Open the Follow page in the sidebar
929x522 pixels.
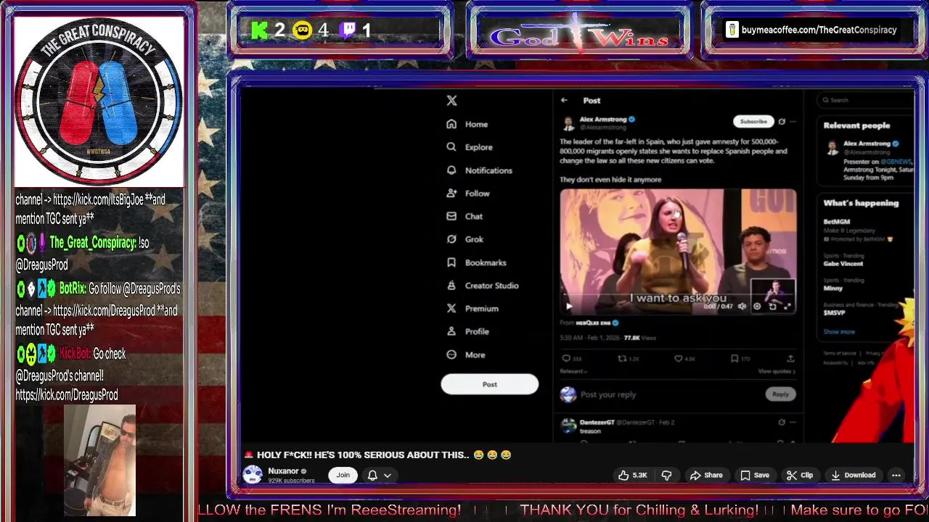(467, 194)
